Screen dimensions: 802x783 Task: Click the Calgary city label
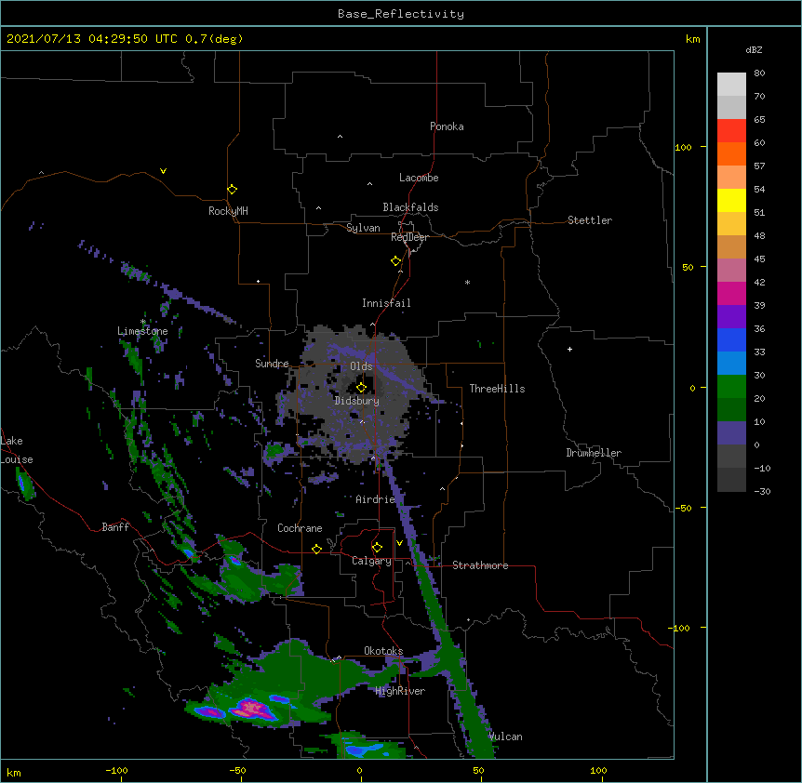click(371, 561)
